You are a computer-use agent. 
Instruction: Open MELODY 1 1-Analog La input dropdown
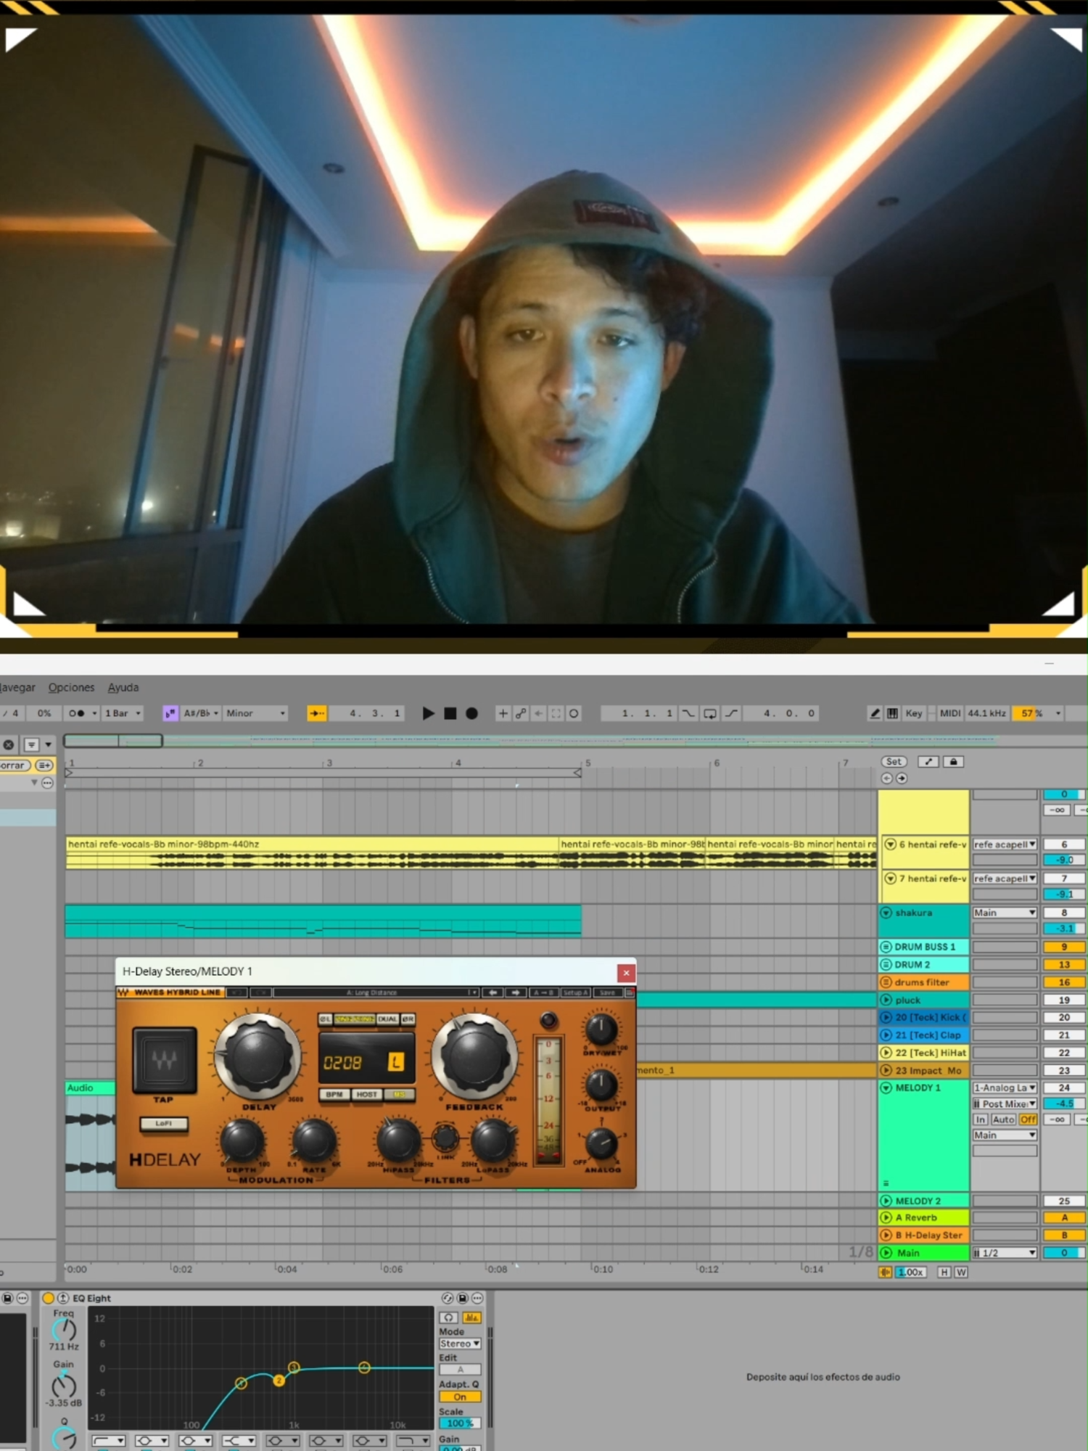click(x=1005, y=1088)
